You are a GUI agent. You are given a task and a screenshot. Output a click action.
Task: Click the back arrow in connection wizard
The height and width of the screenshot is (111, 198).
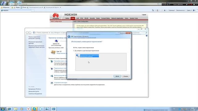pyautogui.click(x=69, y=36)
